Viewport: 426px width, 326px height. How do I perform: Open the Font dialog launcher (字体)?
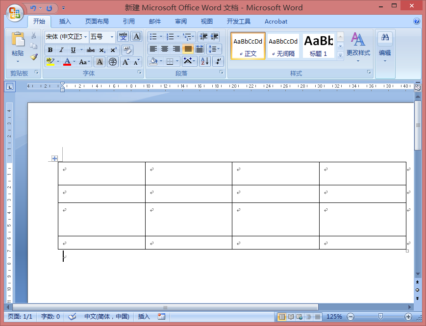tap(139, 72)
